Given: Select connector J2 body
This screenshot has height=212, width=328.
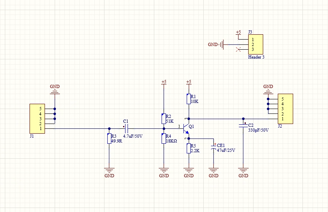Looking at the screenshot, I should [285, 109].
